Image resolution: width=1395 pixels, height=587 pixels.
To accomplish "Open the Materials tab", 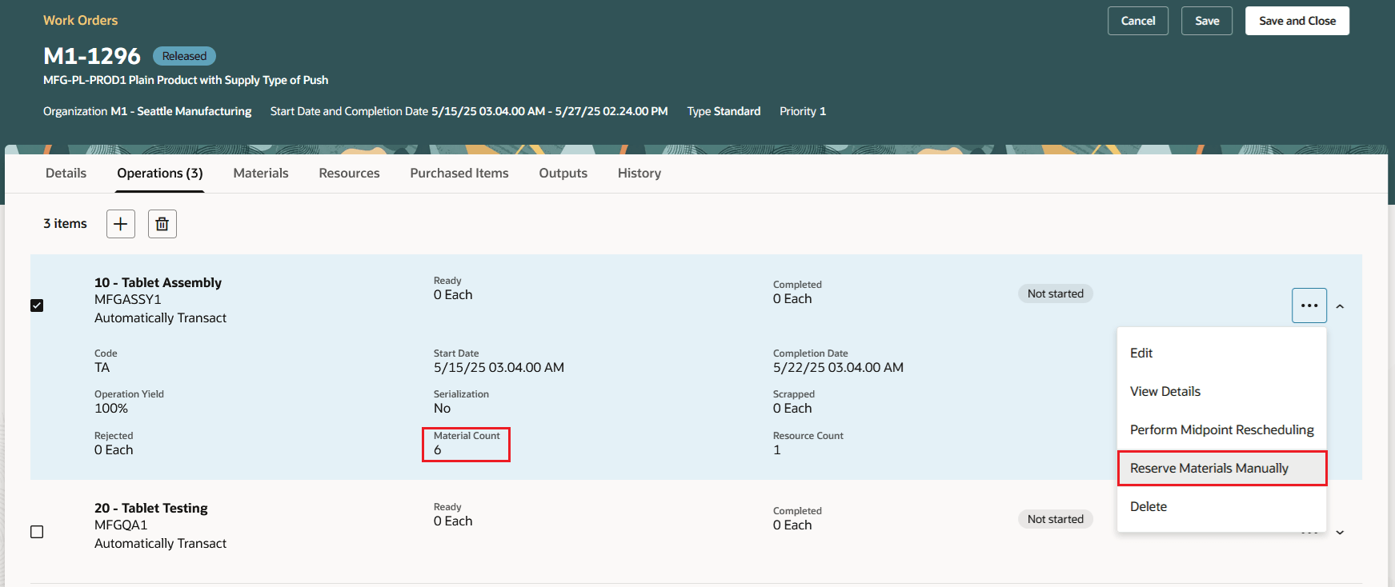I will point(261,173).
